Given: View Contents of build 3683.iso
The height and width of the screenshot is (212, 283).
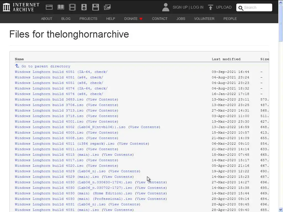Looking at the screenshot, I should pos(102,99).
